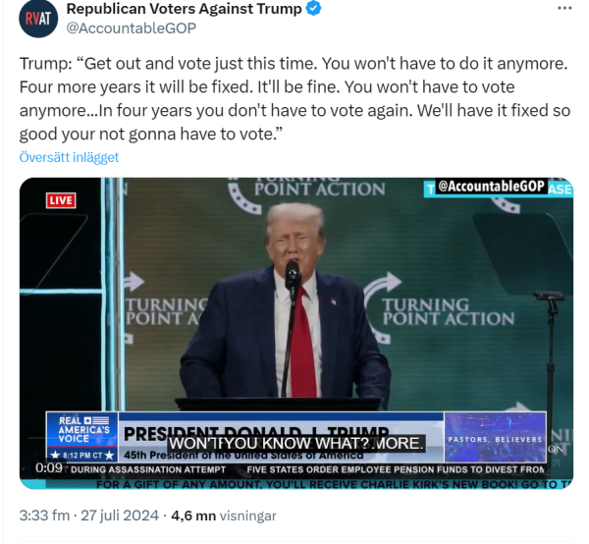Click the Pastors, Believers thumbnail in the video
This screenshot has height=544, width=589.
[495, 437]
